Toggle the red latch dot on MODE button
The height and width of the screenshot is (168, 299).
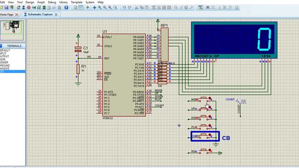tap(210, 98)
